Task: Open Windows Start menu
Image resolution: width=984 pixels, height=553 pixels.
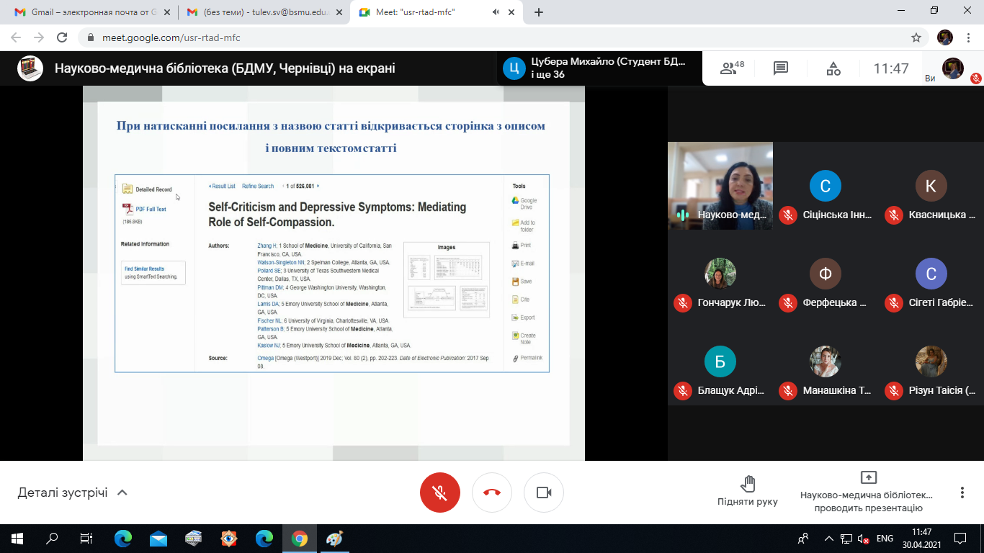Action: tap(17, 539)
